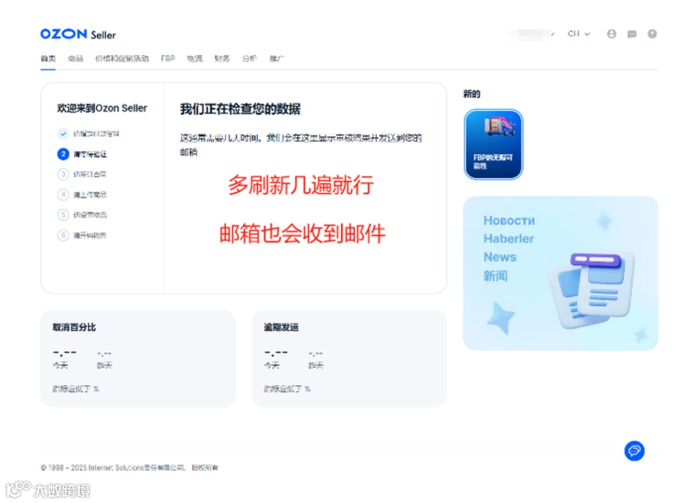Click the OZON Seller logo
Image resolution: width=695 pixels, height=503 pixels.
(x=78, y=34)
